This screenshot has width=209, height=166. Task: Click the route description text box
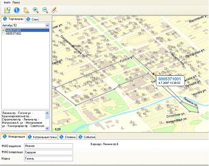(23, 121)
